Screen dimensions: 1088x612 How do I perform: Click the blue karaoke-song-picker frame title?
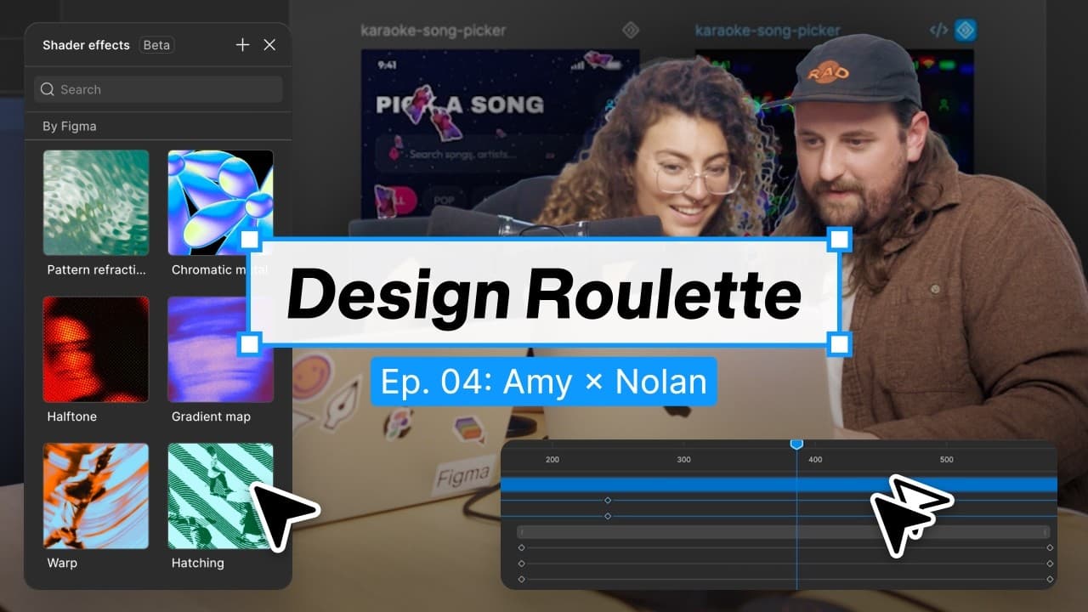768,31
